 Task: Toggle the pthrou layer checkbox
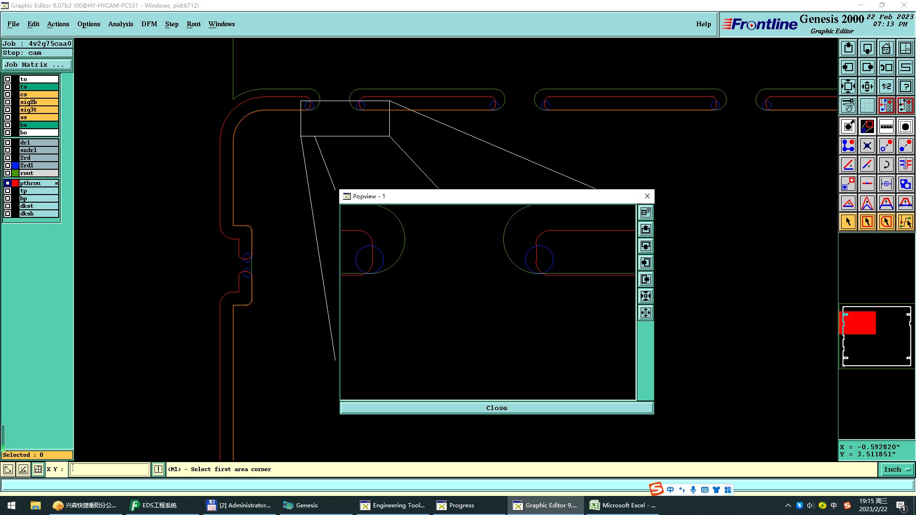click(8, 183)
